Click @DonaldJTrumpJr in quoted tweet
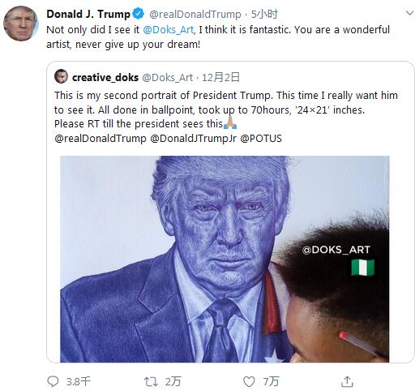Viewport: 419px width, 391px height. click(x=194, y=139)
